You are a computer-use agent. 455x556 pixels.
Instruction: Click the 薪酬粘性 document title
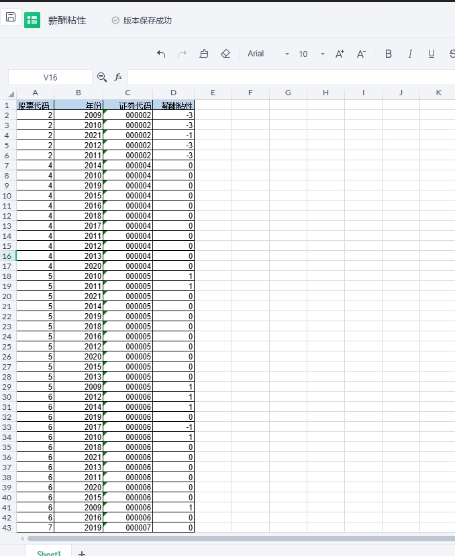tap(67, 21)
